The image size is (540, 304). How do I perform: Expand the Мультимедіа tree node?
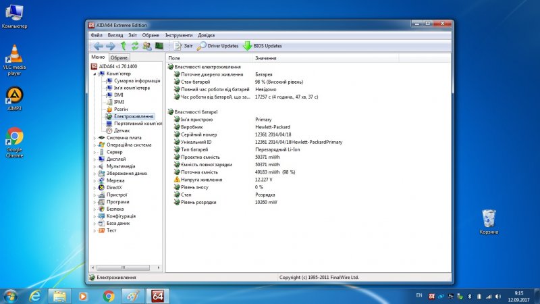click(x=94, y=166)
